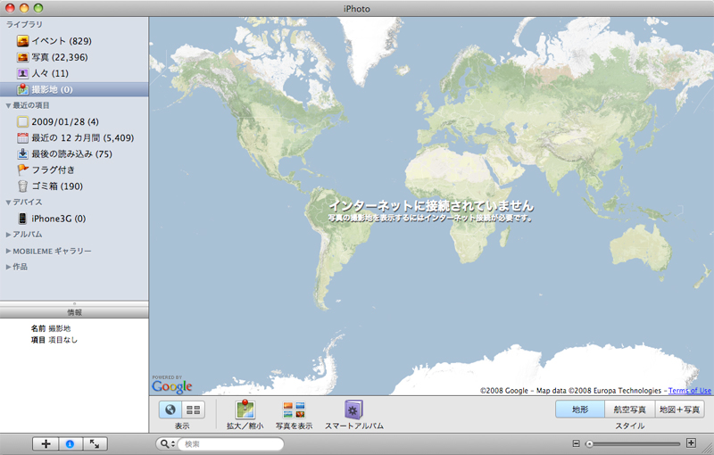714x455 pixels.
Task: Click the 拡大/縮小 zoom pin icon
Action: click(x=245, y=409)
